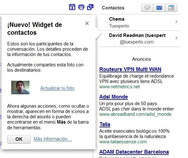This screenshot has height=158, width=188.
Task: Click the Tuexperto text under Chema
Action: point(119,26)
